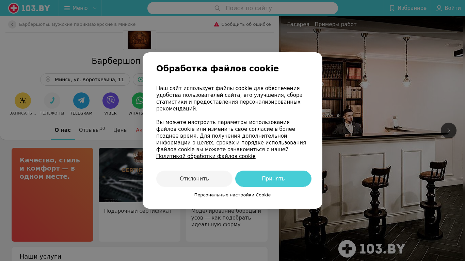The width and height of the screenshot is (465, 261).
Task: Switch to the Цены tab
Action: tap(121, 130)
